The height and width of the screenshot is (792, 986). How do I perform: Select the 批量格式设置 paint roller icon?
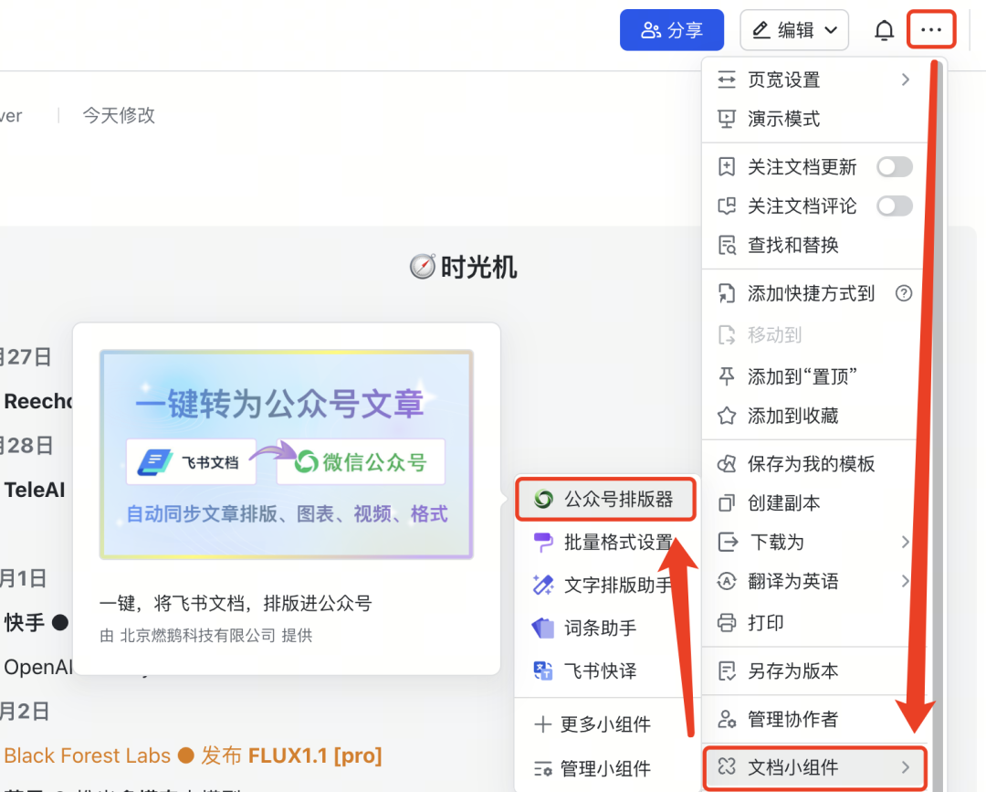click(543, 543)
